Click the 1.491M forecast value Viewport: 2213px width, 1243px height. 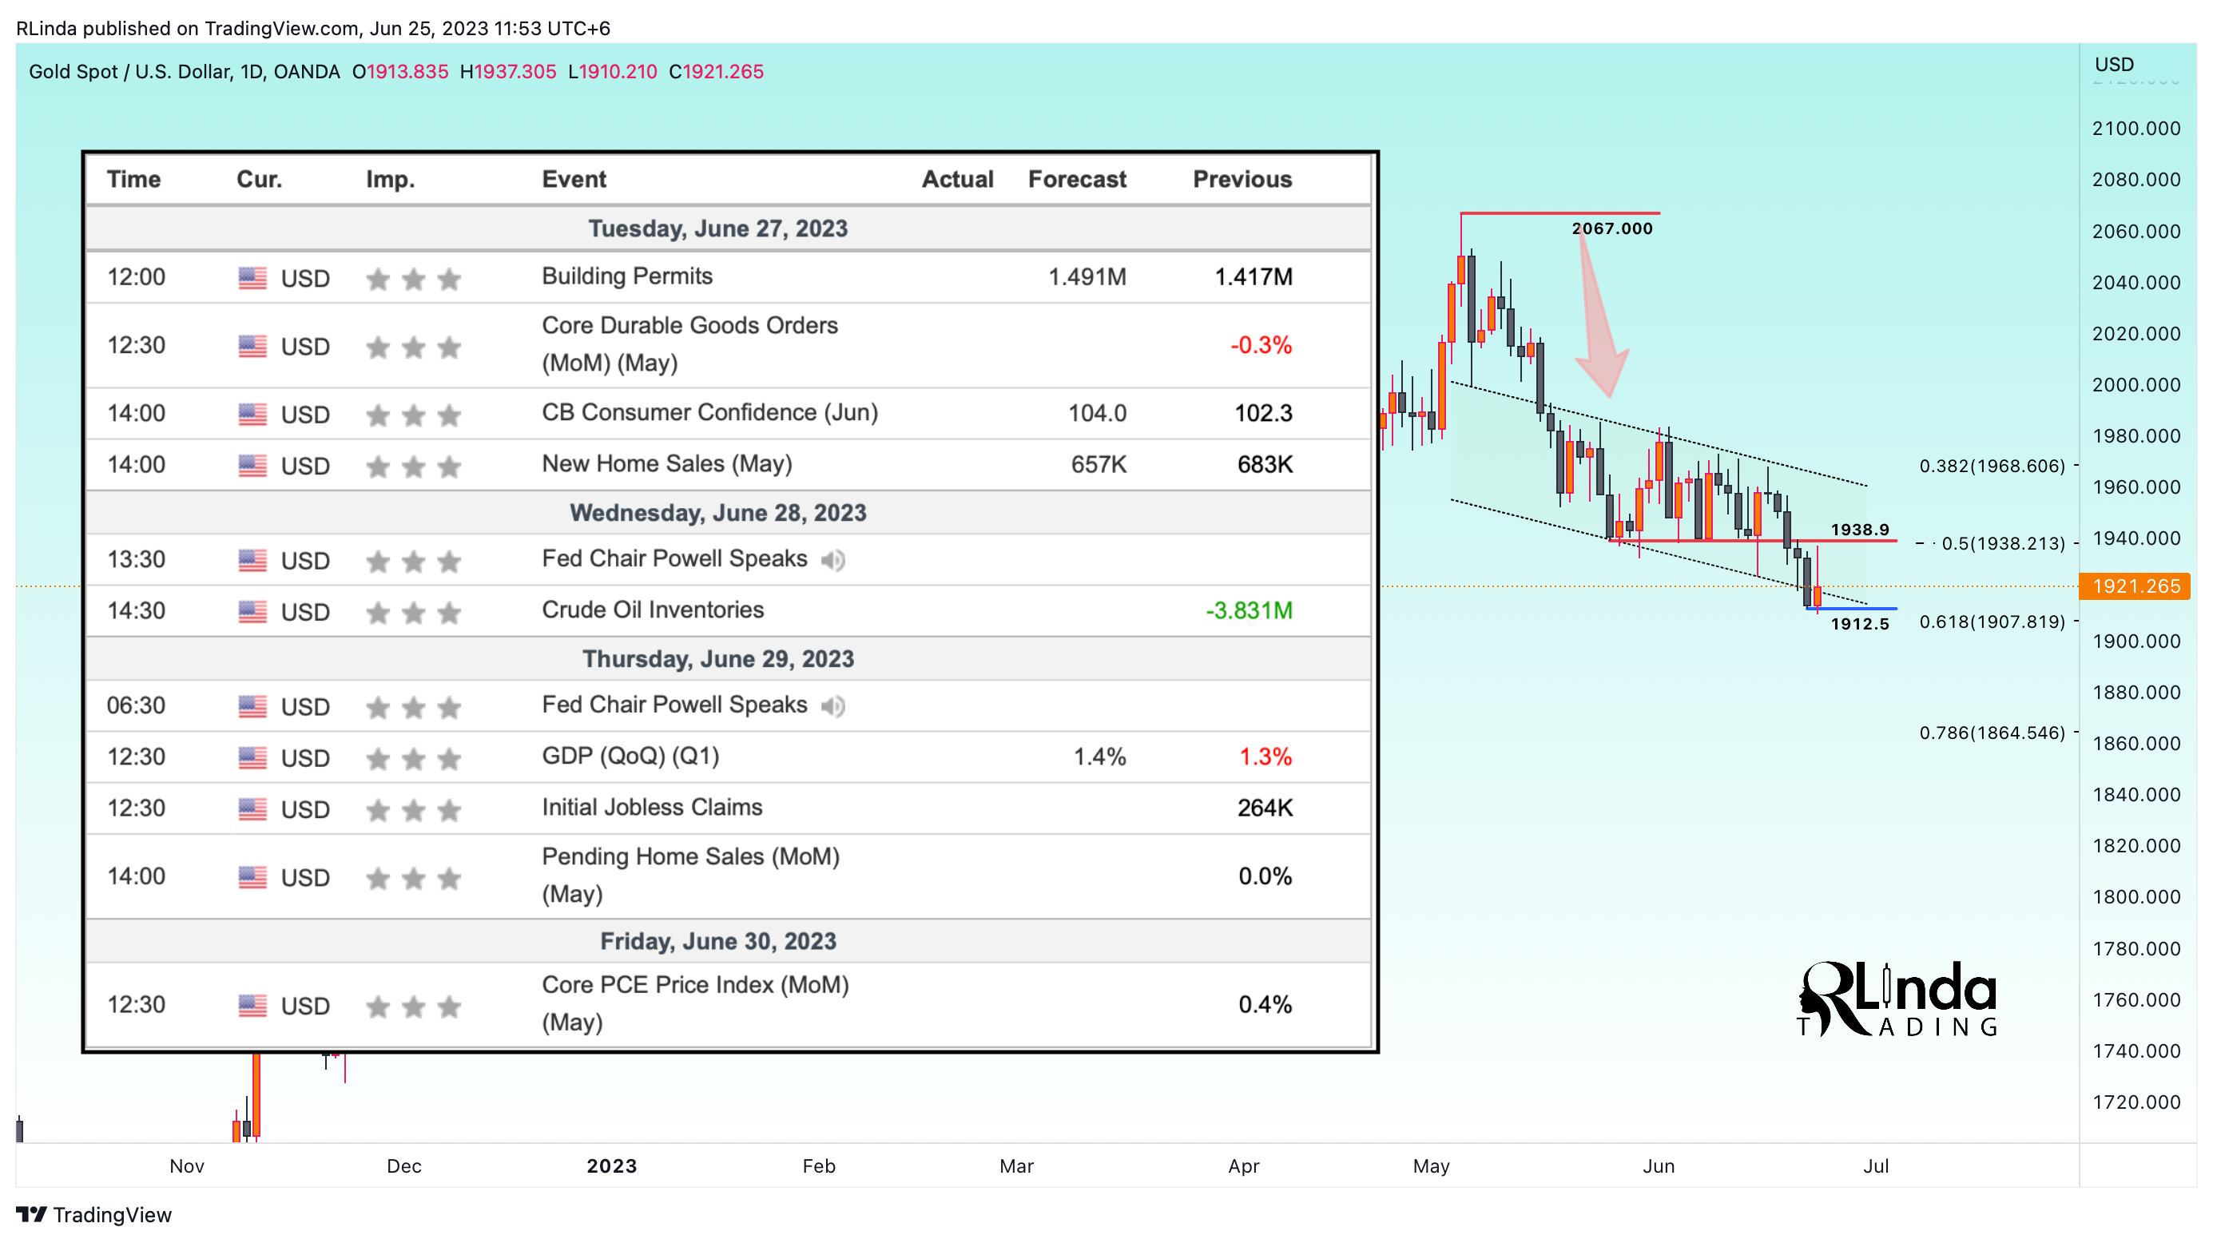click(x=1087, y=277)
